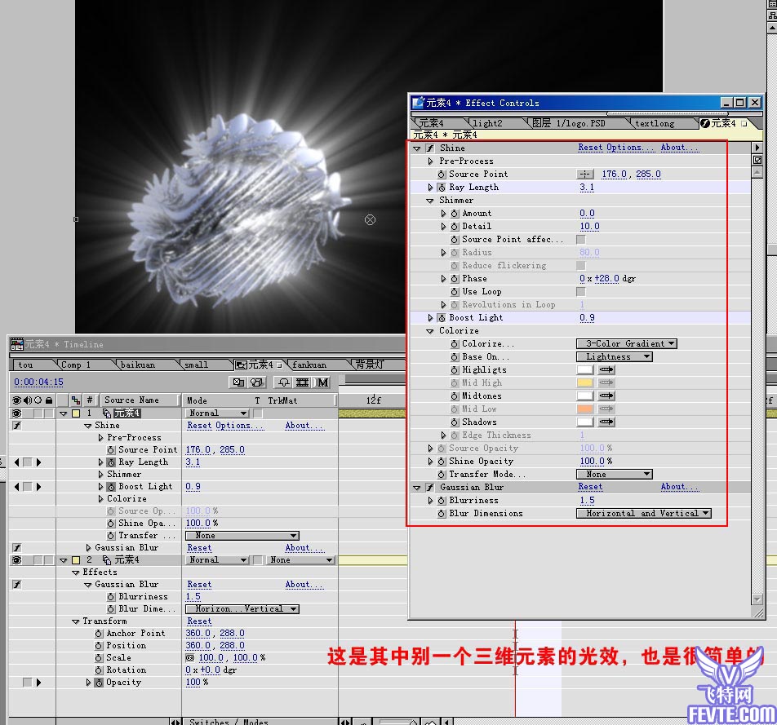Click scale constrain-proportions link icon
The width and height of the screenshot is (777, 725).
[x=190, y=658]
